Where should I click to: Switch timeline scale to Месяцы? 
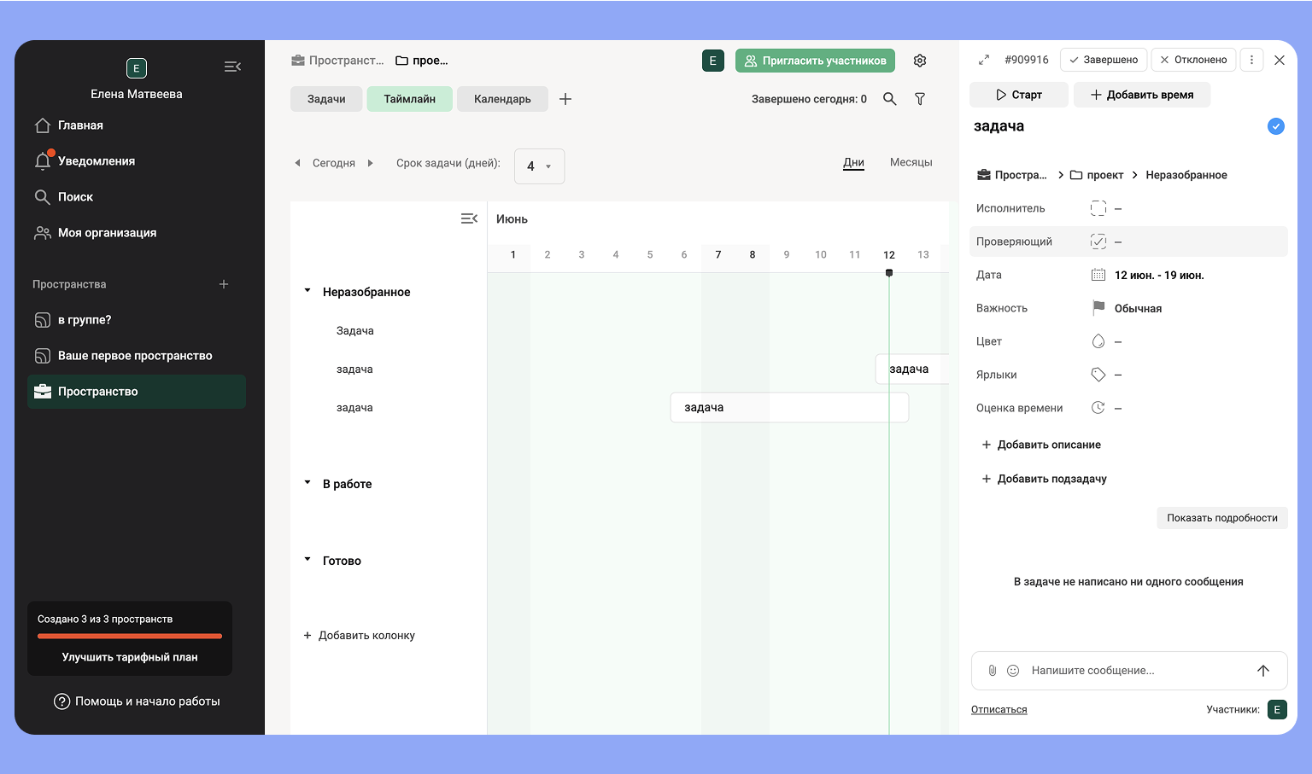click(911, 162)
